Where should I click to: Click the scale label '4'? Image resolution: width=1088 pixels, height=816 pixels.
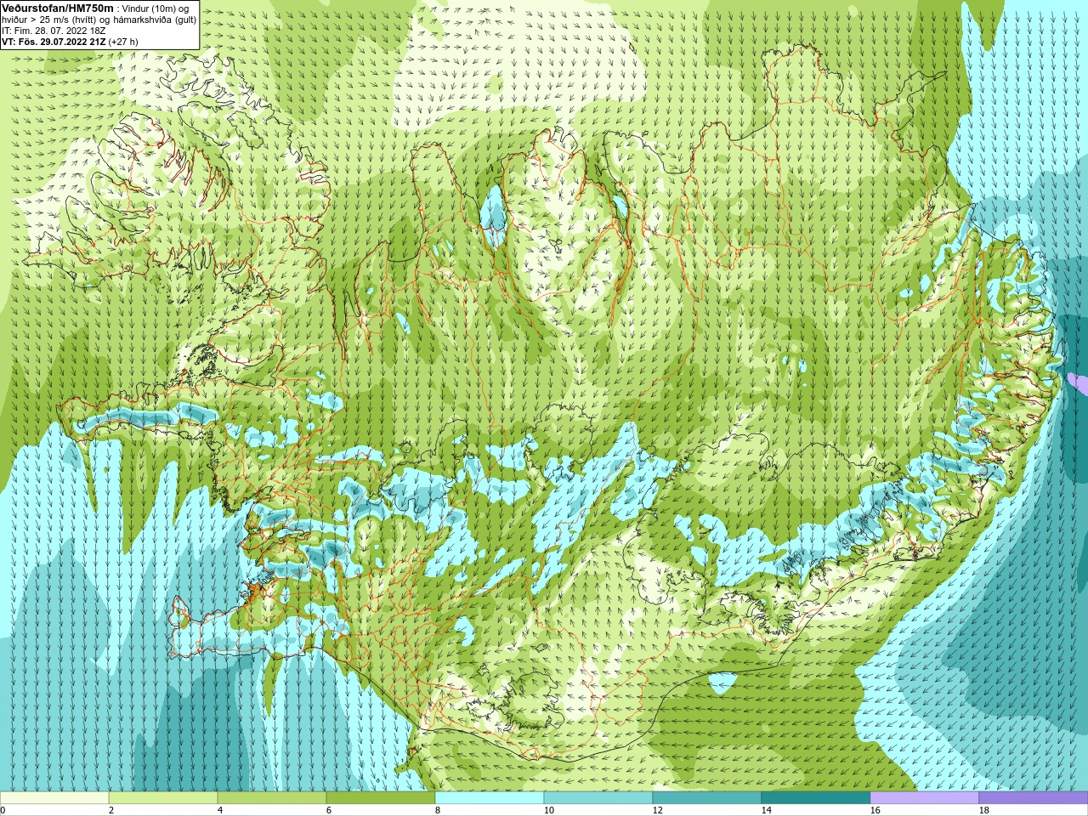pos(220,810)
